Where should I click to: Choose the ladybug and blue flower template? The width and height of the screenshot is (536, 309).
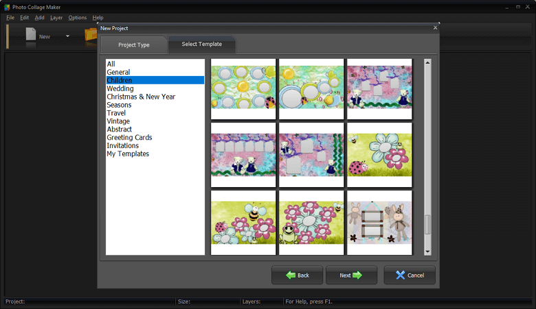point(379,155)
